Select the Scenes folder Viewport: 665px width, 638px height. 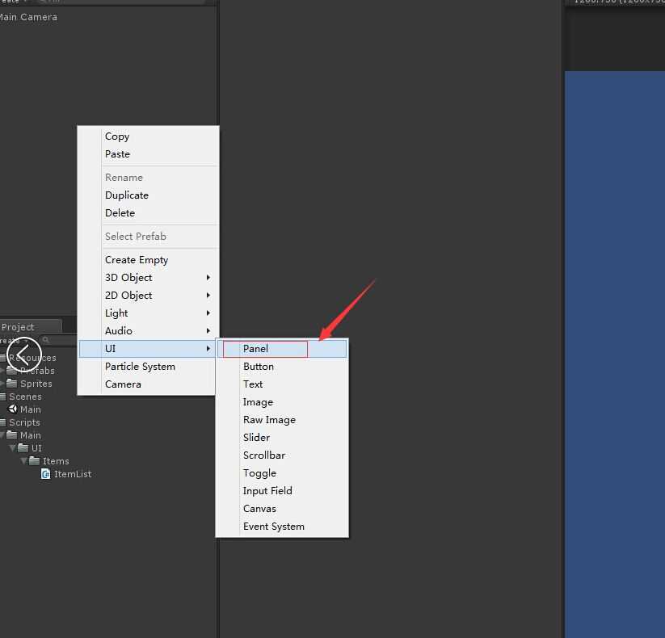[x=25, y=397]
